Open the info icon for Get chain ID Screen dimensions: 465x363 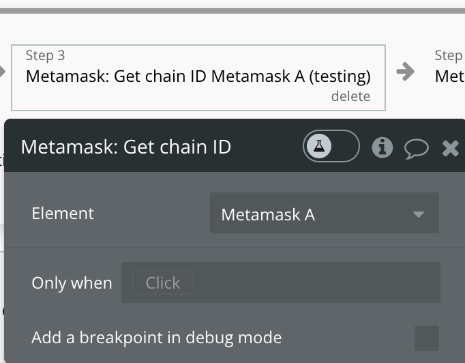[382, 147]
